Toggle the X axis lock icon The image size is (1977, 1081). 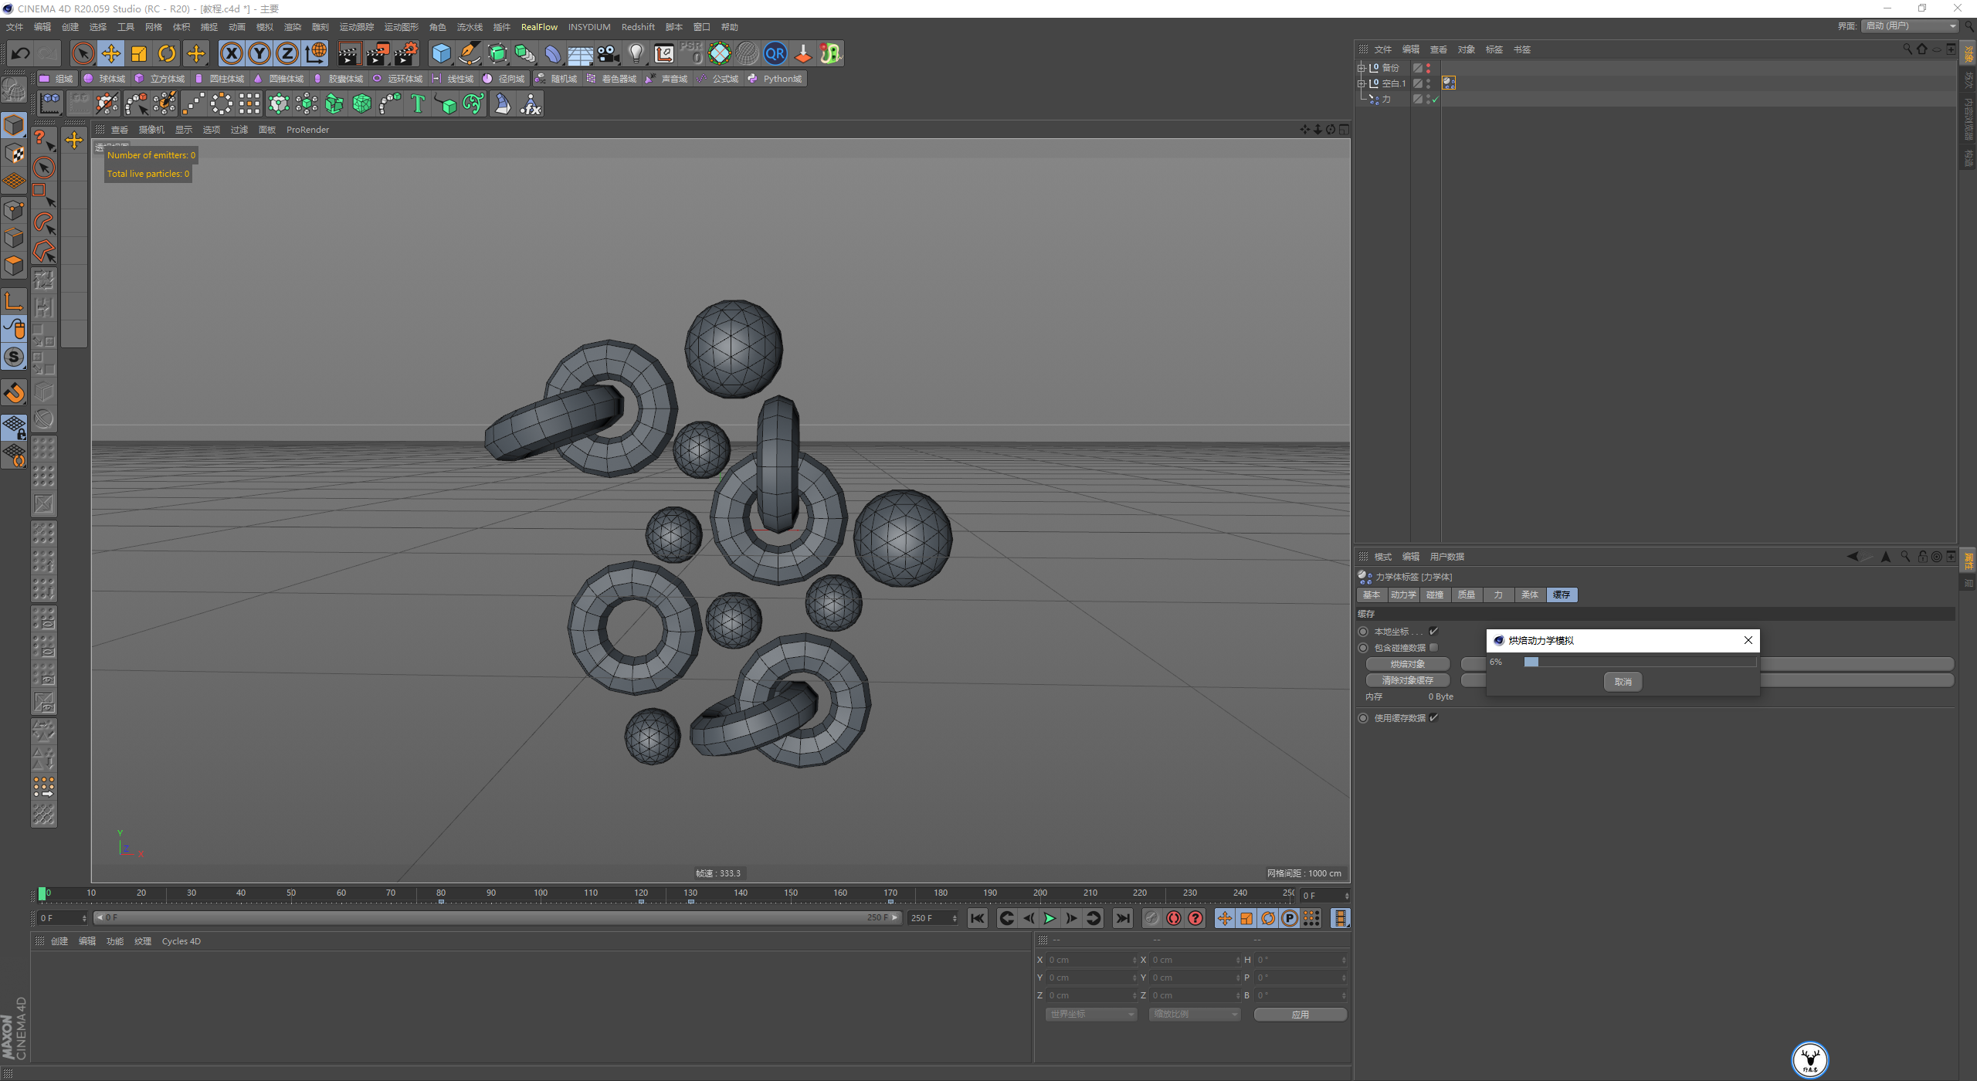click(x=231, y=53)
